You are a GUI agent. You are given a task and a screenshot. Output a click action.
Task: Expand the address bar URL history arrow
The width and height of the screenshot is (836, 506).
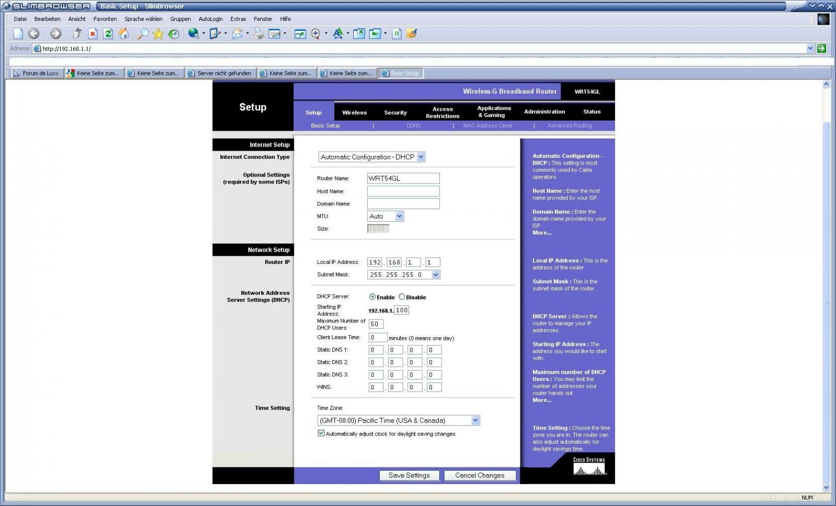tap(810, 48)
